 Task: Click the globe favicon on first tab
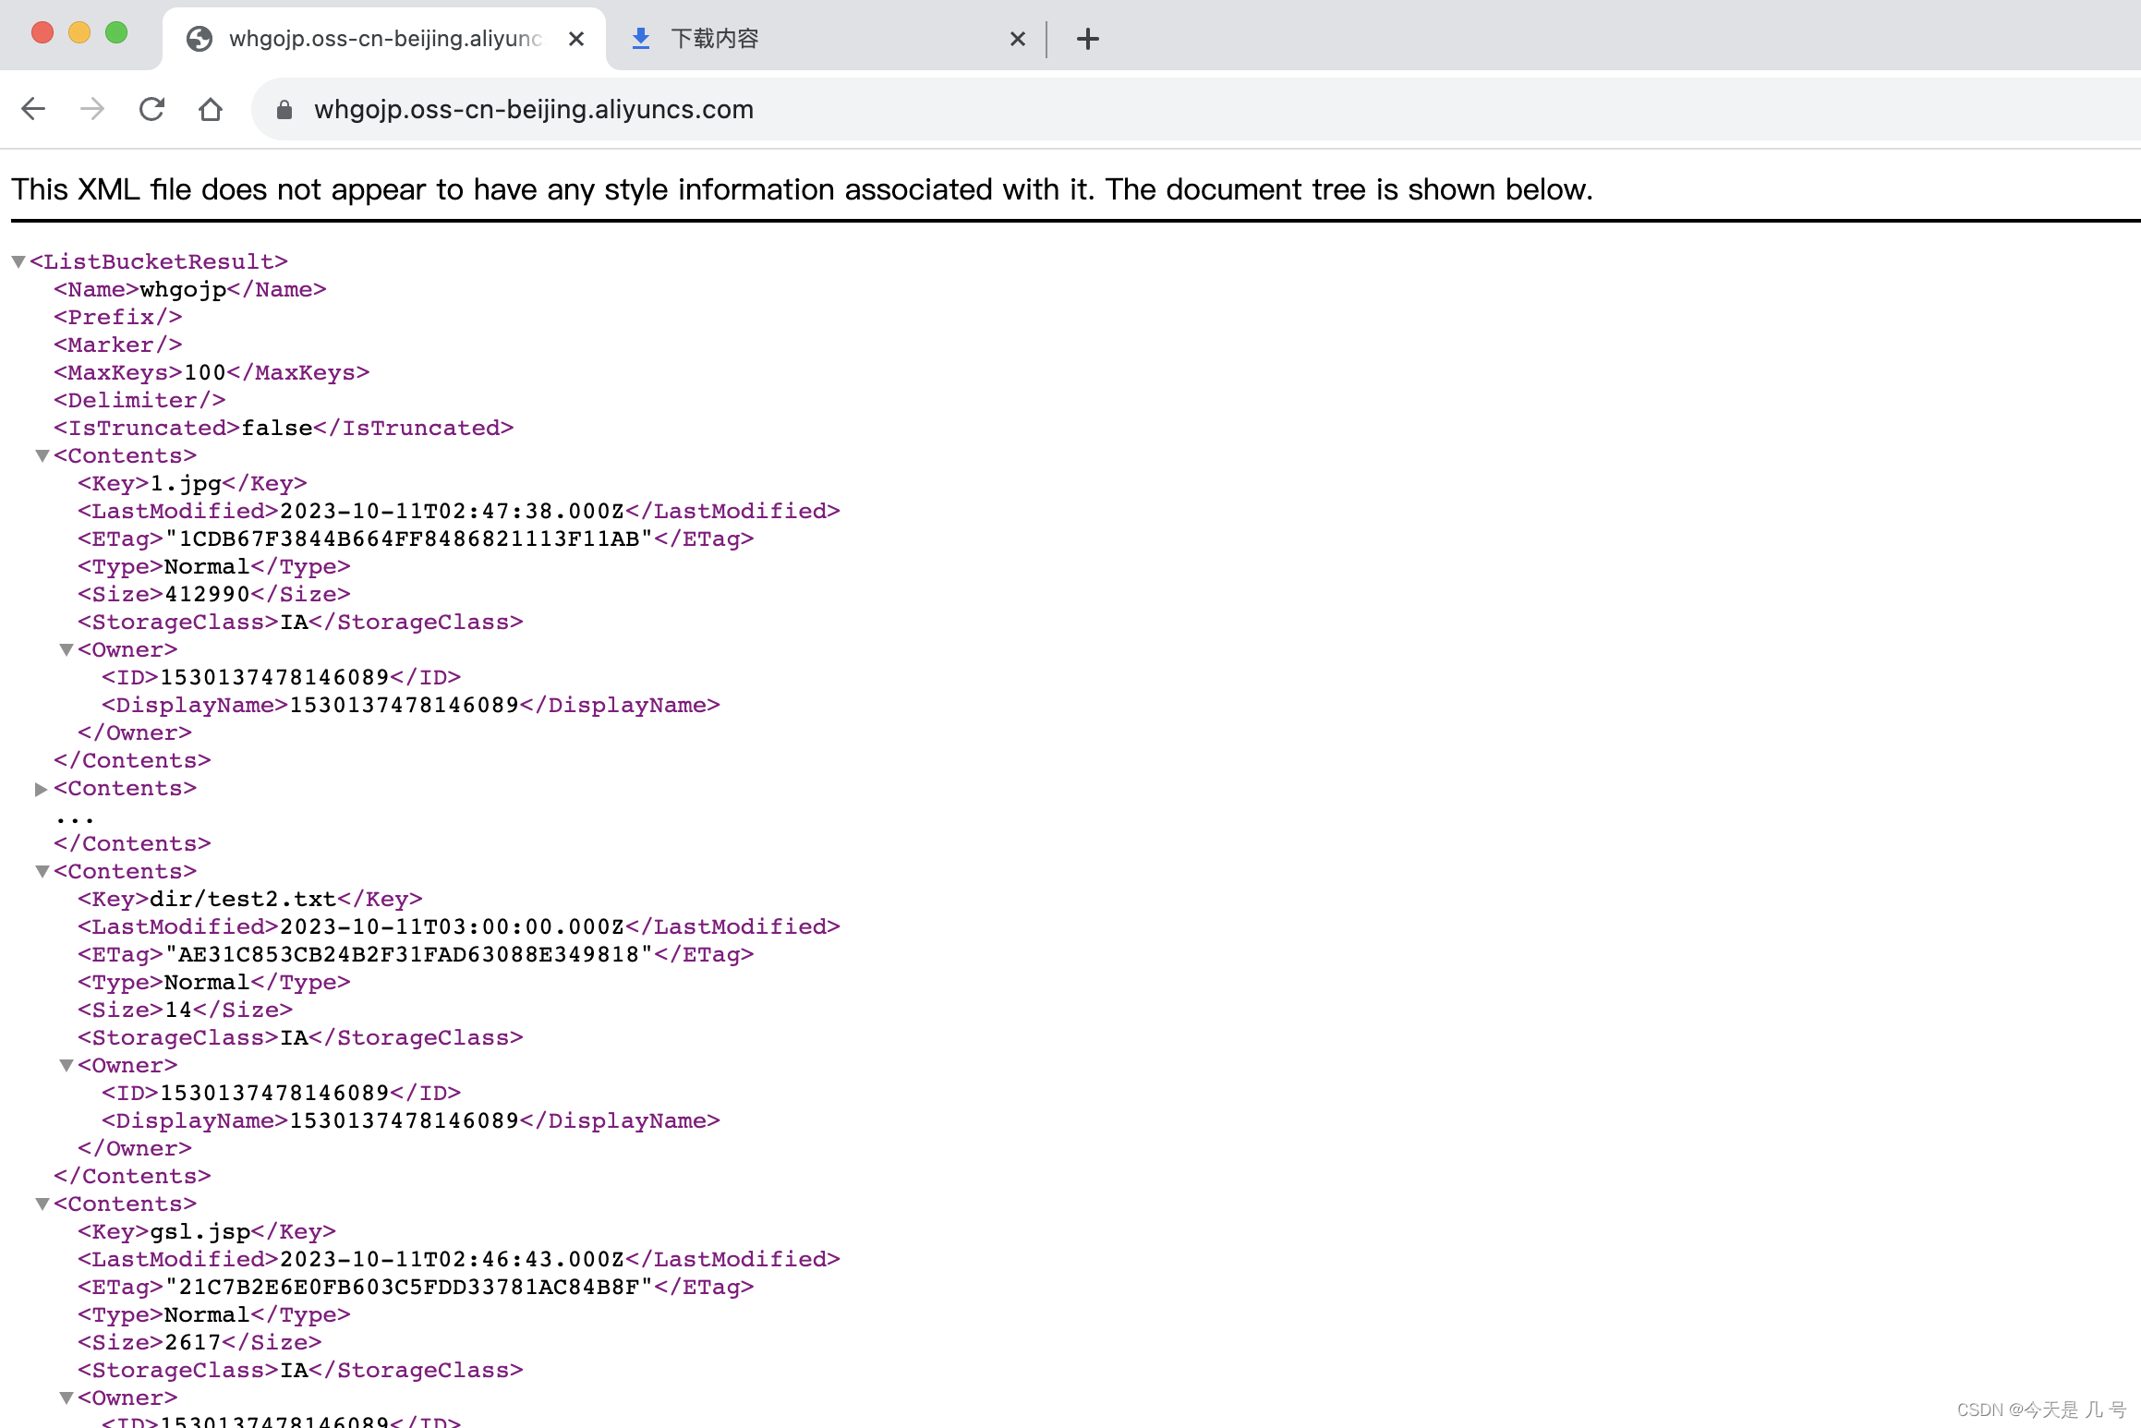point(200,39)
